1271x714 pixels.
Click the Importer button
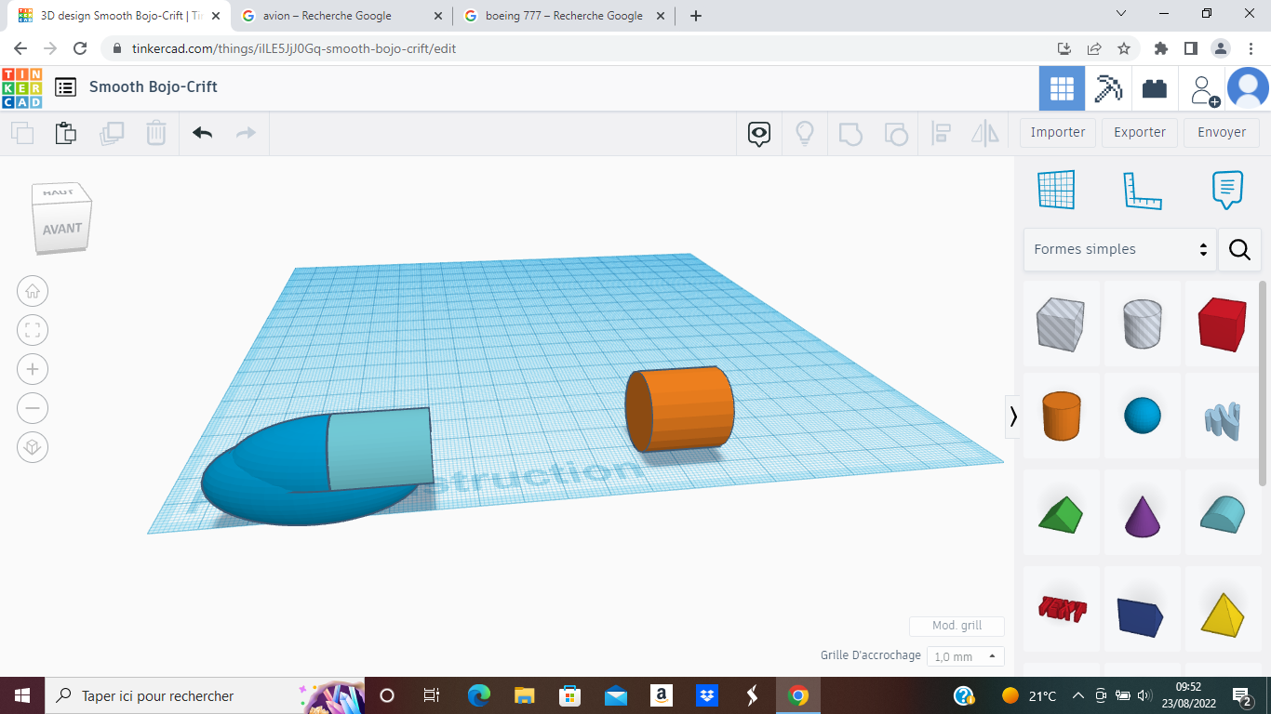[x=1058, y=132]
